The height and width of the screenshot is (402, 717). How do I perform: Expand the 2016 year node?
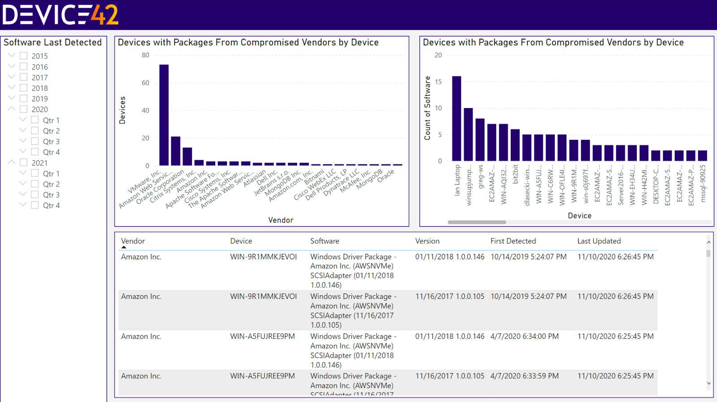click(12, 66)
